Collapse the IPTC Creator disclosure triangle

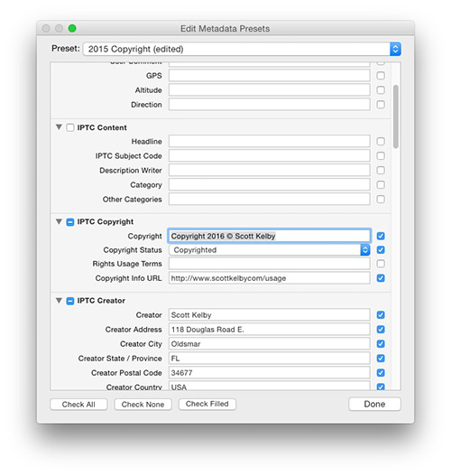tap(59, 300)
